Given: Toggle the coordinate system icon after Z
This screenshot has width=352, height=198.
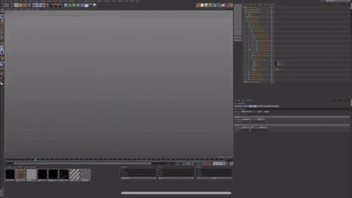Looking at the screenshot, I should click(47, 5).
